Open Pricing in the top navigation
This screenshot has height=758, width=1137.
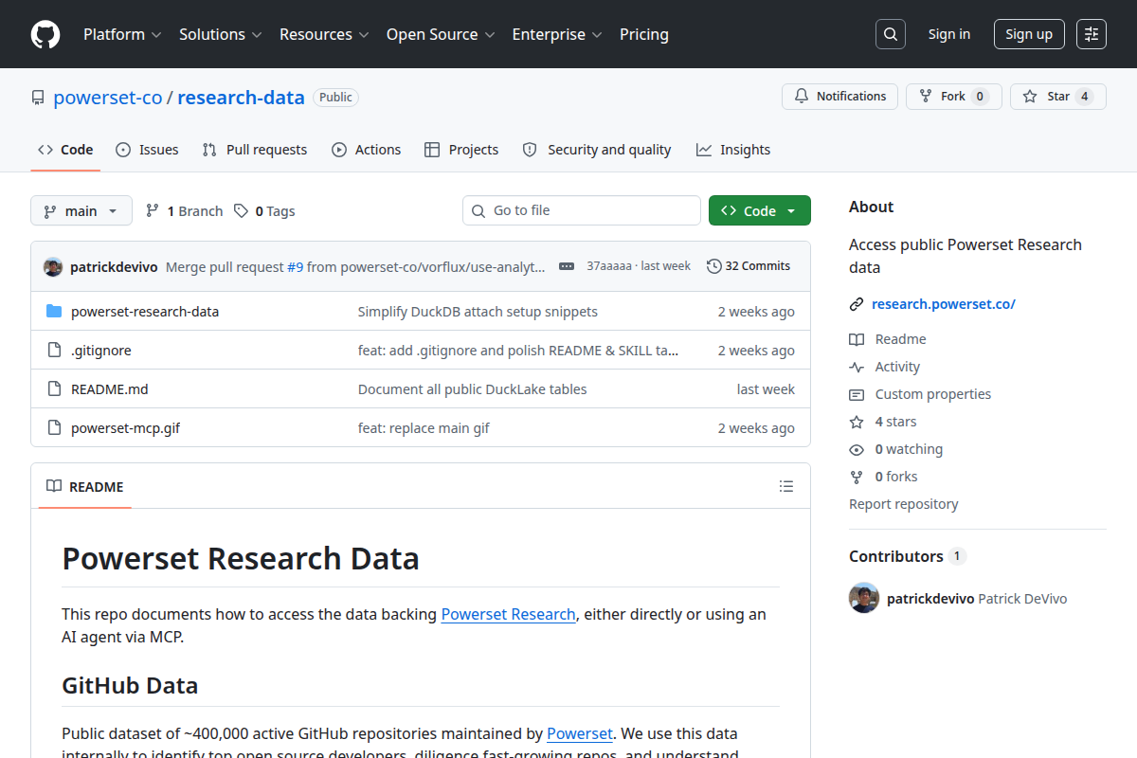point(644,34)
